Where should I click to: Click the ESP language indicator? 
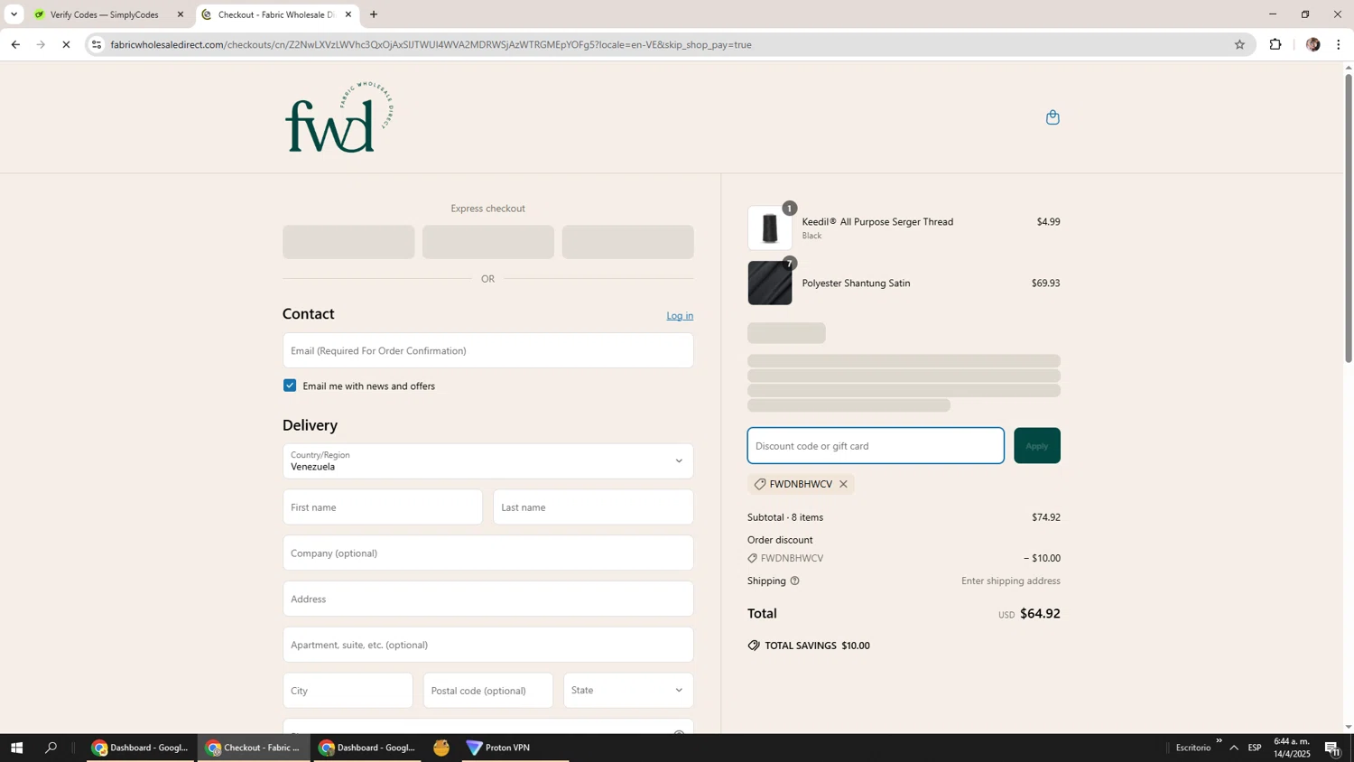[x=1256, y=748]
